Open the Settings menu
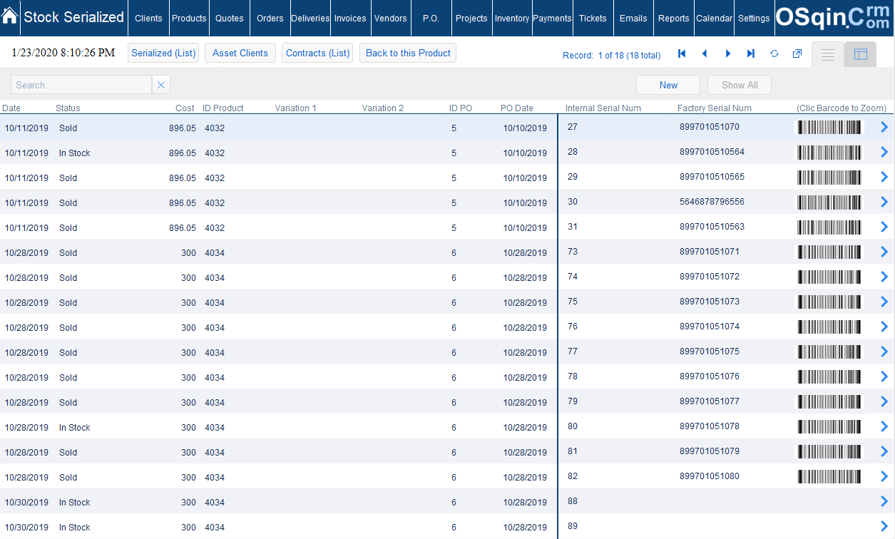This screenshot has width=895, height=539. click(x=754, y=18)
